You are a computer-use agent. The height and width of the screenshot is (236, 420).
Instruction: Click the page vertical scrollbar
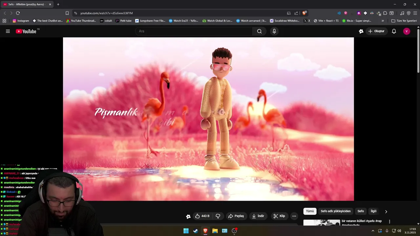(418, 51)
